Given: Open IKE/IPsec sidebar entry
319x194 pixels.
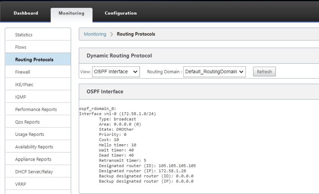Looking at the screenshot, I should click(x=38, y=84).
